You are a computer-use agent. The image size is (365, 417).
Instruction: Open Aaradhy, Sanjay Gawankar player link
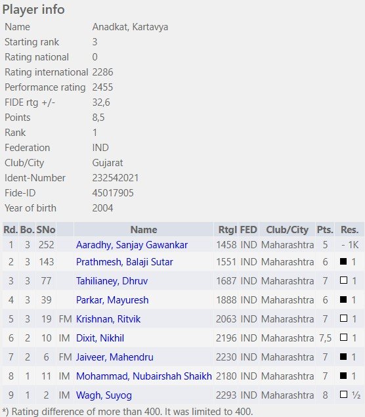[x=132, y=245]
